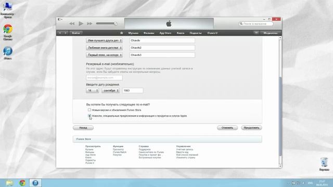The image size is (333, 187).
Task: Open footer link Поддержка
Action: click(x=145, y=150)
